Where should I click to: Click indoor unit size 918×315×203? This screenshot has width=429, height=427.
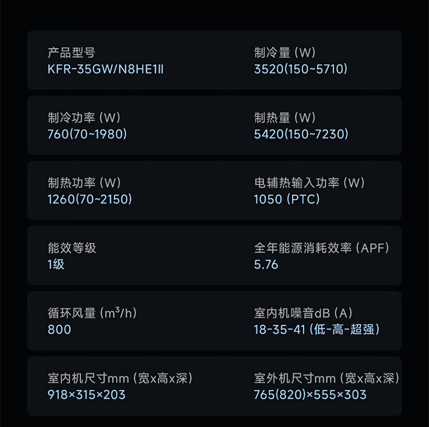click(86, 394)
